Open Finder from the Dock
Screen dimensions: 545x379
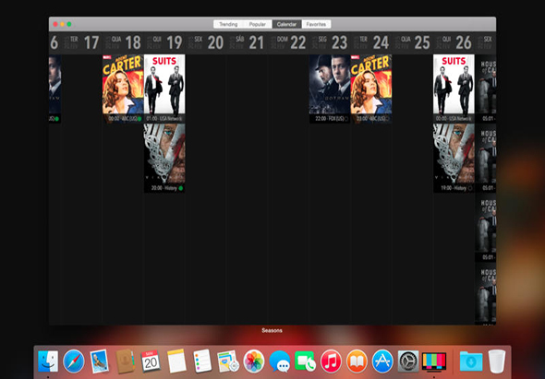point(48,361)
